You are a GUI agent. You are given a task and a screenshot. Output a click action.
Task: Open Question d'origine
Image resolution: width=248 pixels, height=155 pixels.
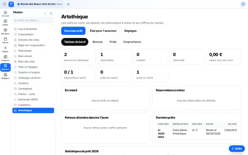[33, 72]
